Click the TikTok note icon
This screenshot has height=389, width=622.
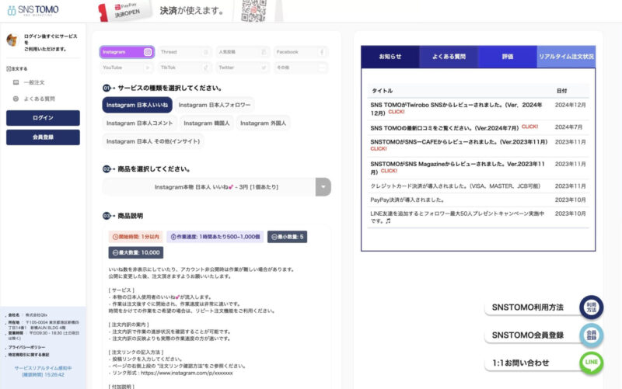[x=206, y=68]
